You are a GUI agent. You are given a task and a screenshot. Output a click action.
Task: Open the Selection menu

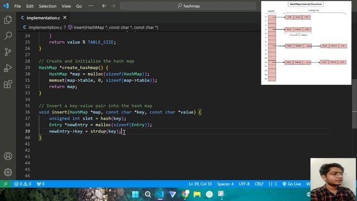(x=47, y=6)
